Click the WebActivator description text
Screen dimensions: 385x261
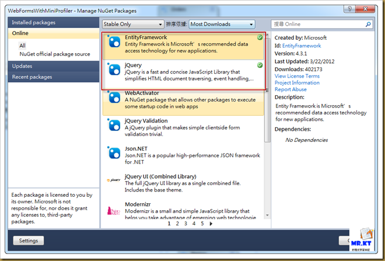[190, 103]
